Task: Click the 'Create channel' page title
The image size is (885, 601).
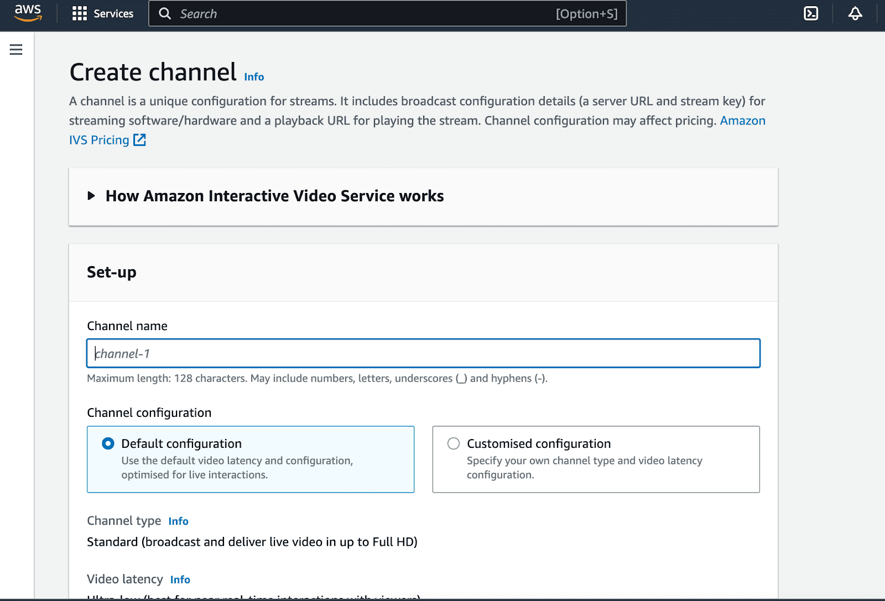Action: click(153, 72)
